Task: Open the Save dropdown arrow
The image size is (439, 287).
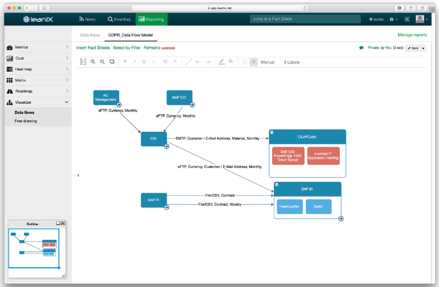Action: (423, 48)
